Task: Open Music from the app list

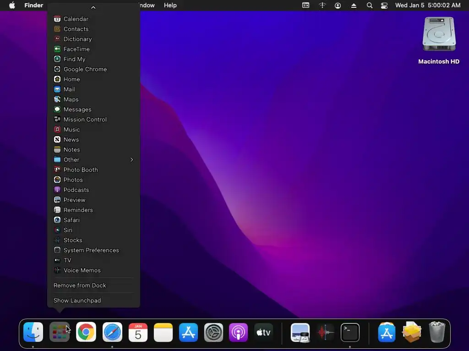Action: (x=93, y=129)
